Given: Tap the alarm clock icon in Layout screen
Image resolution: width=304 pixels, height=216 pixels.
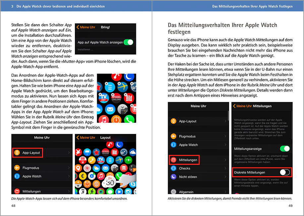Looking at the screenshot, I should coord(87,183).
